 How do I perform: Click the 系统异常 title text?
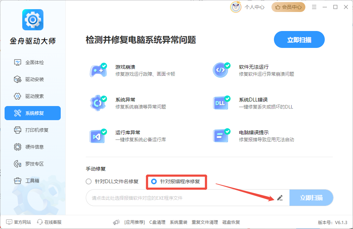pyautogui.click(x=125, y=100)
